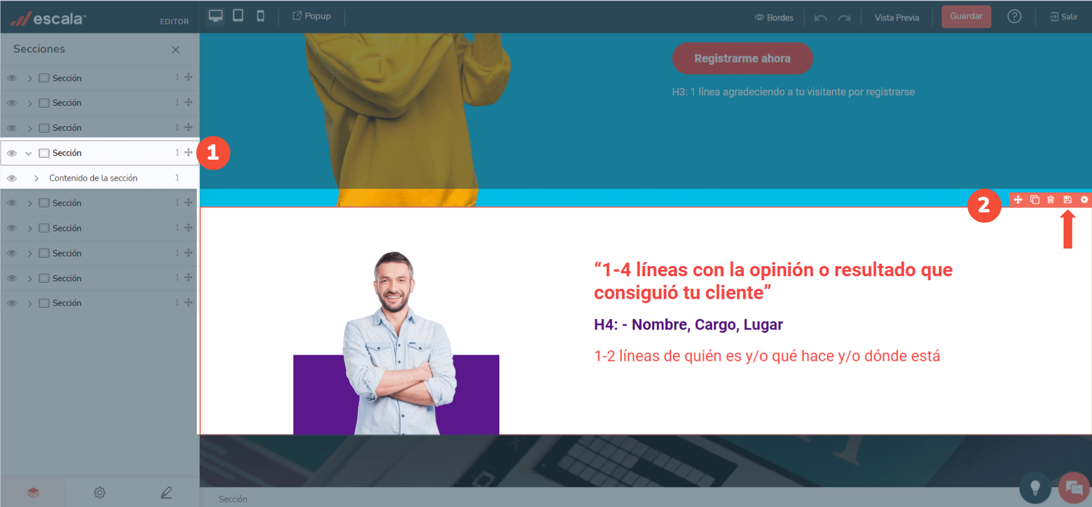The width and height of the screenshot is (1092, 507).
Task: Select the Contenido de la sección row
Action: [x=100, y=178]
